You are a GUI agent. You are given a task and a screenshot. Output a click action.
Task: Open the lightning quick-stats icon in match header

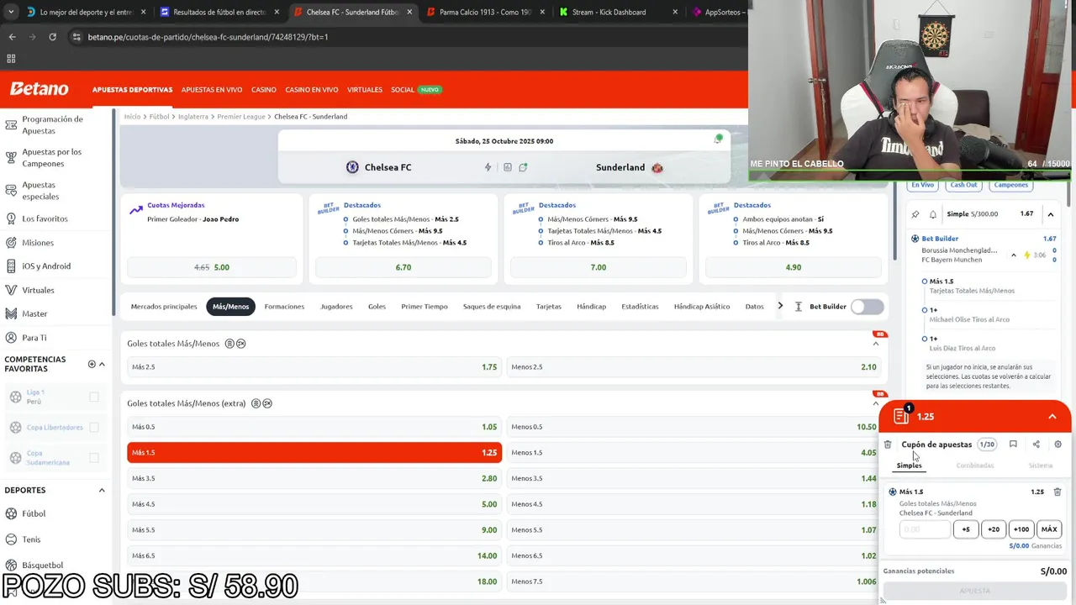488,167
